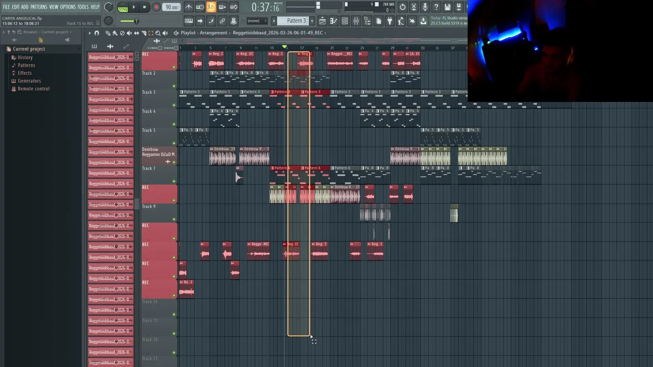Screen dimensions: 653x367
Task: Click the microphone one-click recording icon
Action: [425, 7]
